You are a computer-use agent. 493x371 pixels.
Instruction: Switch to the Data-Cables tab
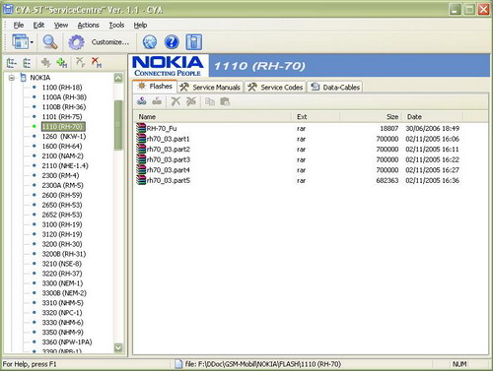pos(335,88)
